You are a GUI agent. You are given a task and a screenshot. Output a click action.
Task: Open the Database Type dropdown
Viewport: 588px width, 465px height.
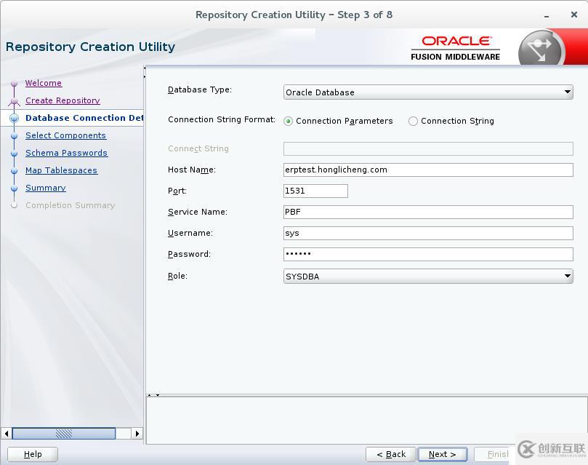(428, 92)
